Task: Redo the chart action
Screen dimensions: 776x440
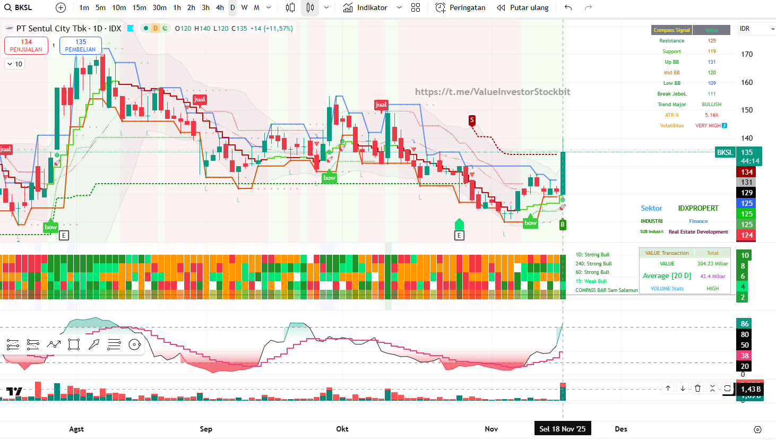Action: click(588, 7)
